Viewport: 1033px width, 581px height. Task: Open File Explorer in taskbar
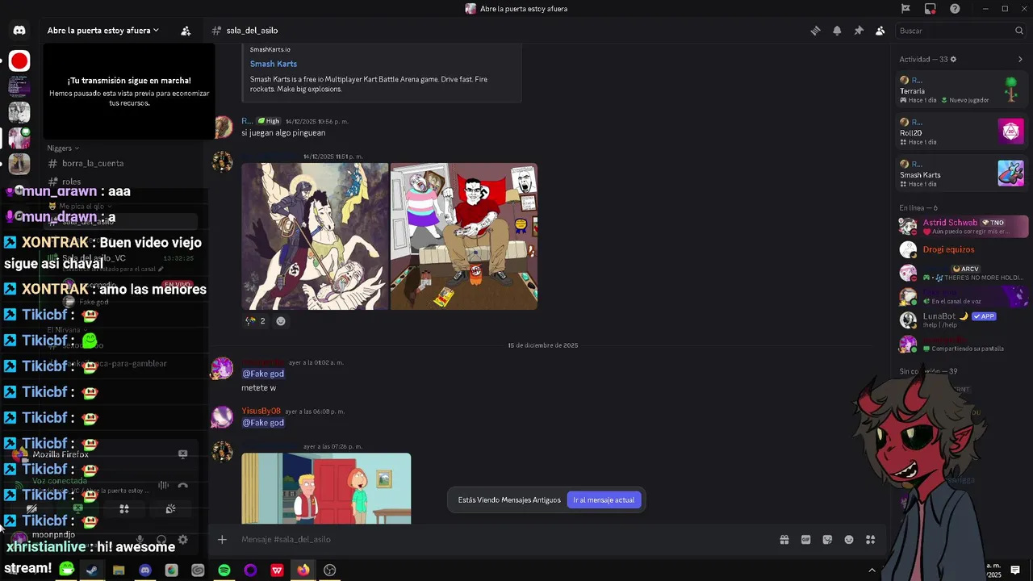point(119,570)
